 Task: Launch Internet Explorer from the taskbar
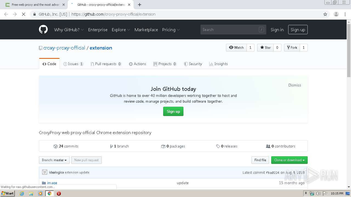[22, 193]
